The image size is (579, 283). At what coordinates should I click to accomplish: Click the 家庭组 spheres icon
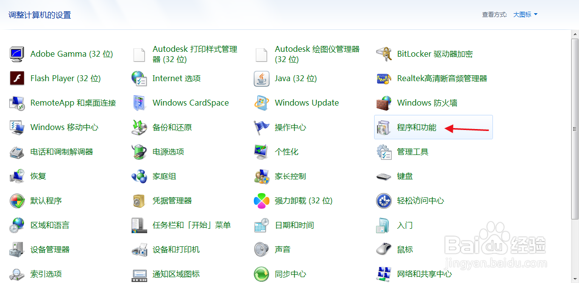tap(139, 176)
